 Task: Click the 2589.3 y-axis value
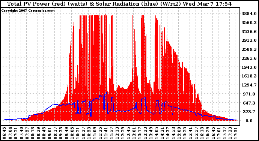click(x=249, y=49)
